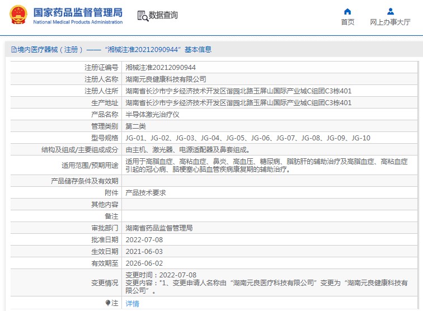Screen dimensions: 423x311
Task: Click the 变更时间 2022-07-08 change record
Action: [161, 275]
